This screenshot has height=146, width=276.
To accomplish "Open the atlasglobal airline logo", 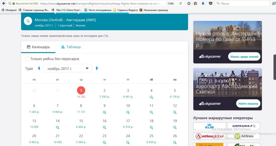I will point(209,136).
